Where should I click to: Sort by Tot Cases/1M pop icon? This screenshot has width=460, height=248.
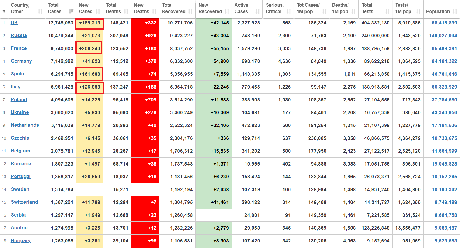[x=325, y=11]
